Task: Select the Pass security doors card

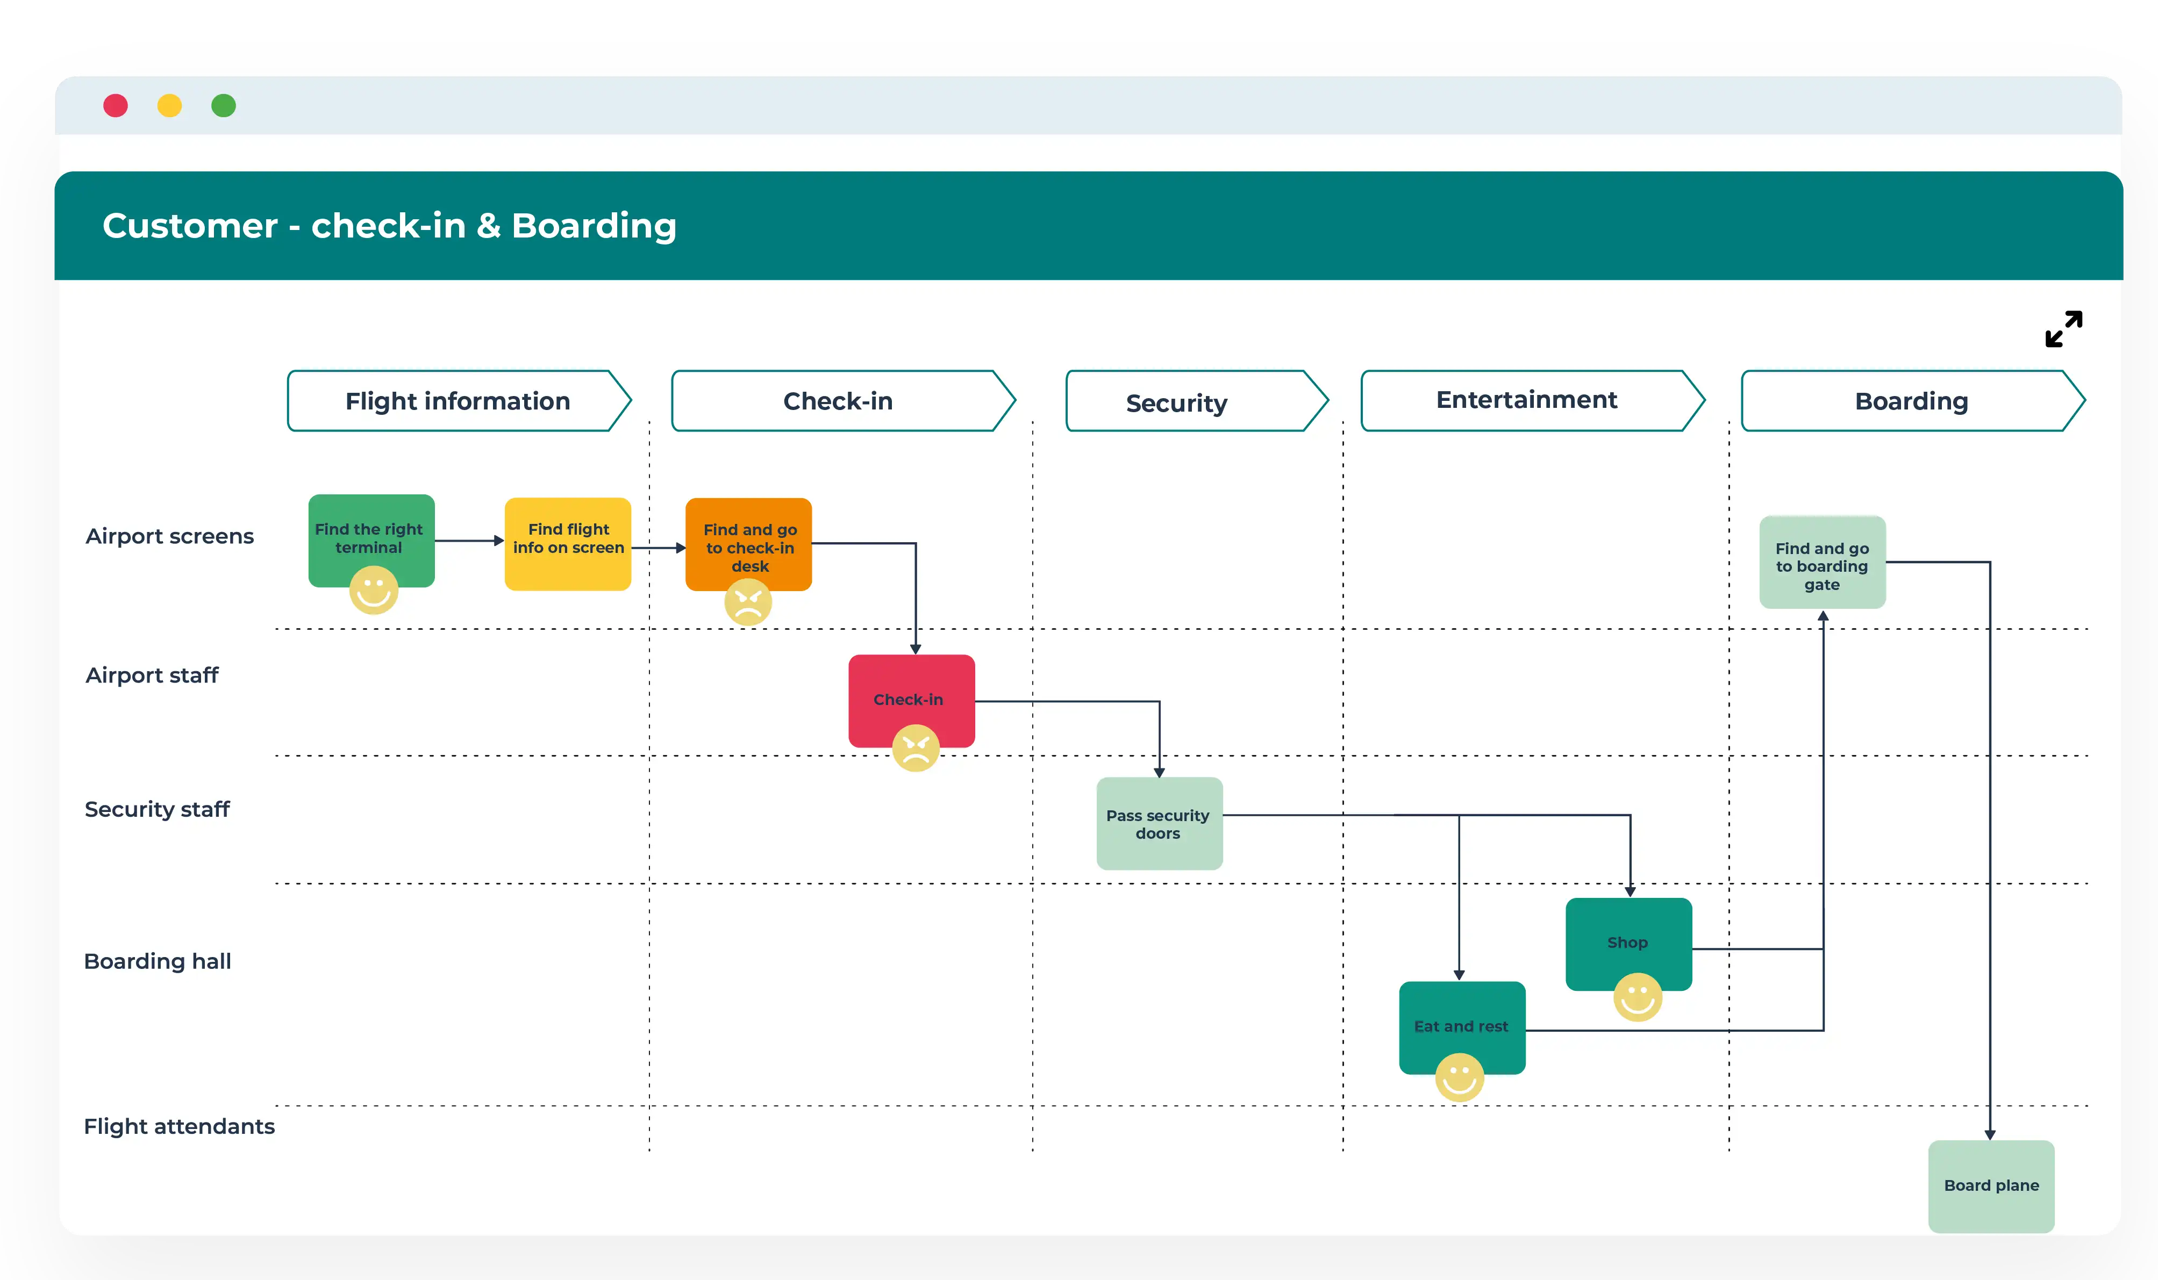Action: pos(1159,824)
